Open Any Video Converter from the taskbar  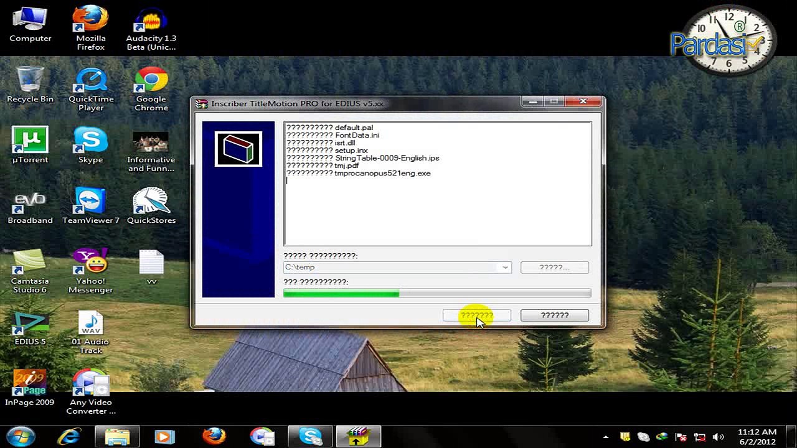[x=262, y=436]
